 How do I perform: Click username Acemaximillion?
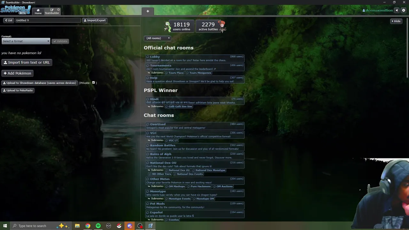pos(377,11)
